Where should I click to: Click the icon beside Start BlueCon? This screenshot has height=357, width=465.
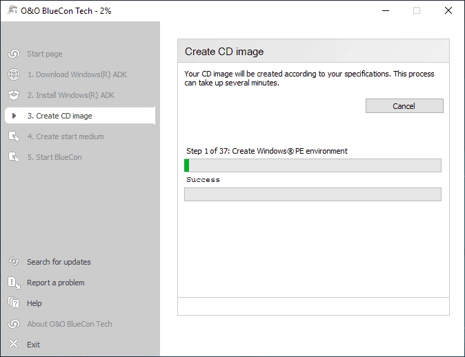[x=14, y=157]
